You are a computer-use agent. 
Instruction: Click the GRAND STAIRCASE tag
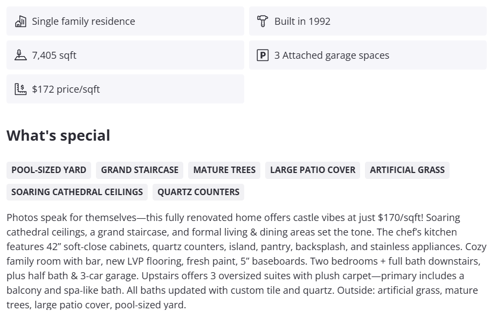140,170
